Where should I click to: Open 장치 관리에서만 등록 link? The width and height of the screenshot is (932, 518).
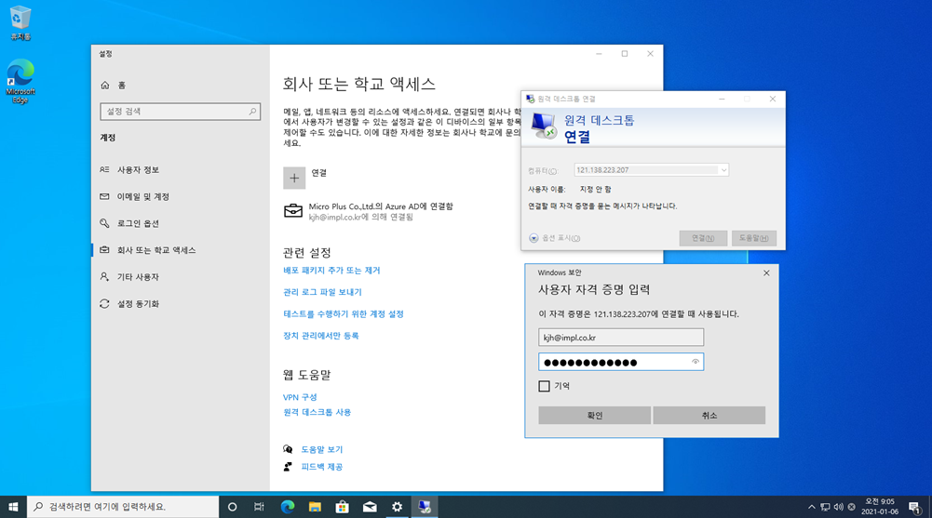321,335
